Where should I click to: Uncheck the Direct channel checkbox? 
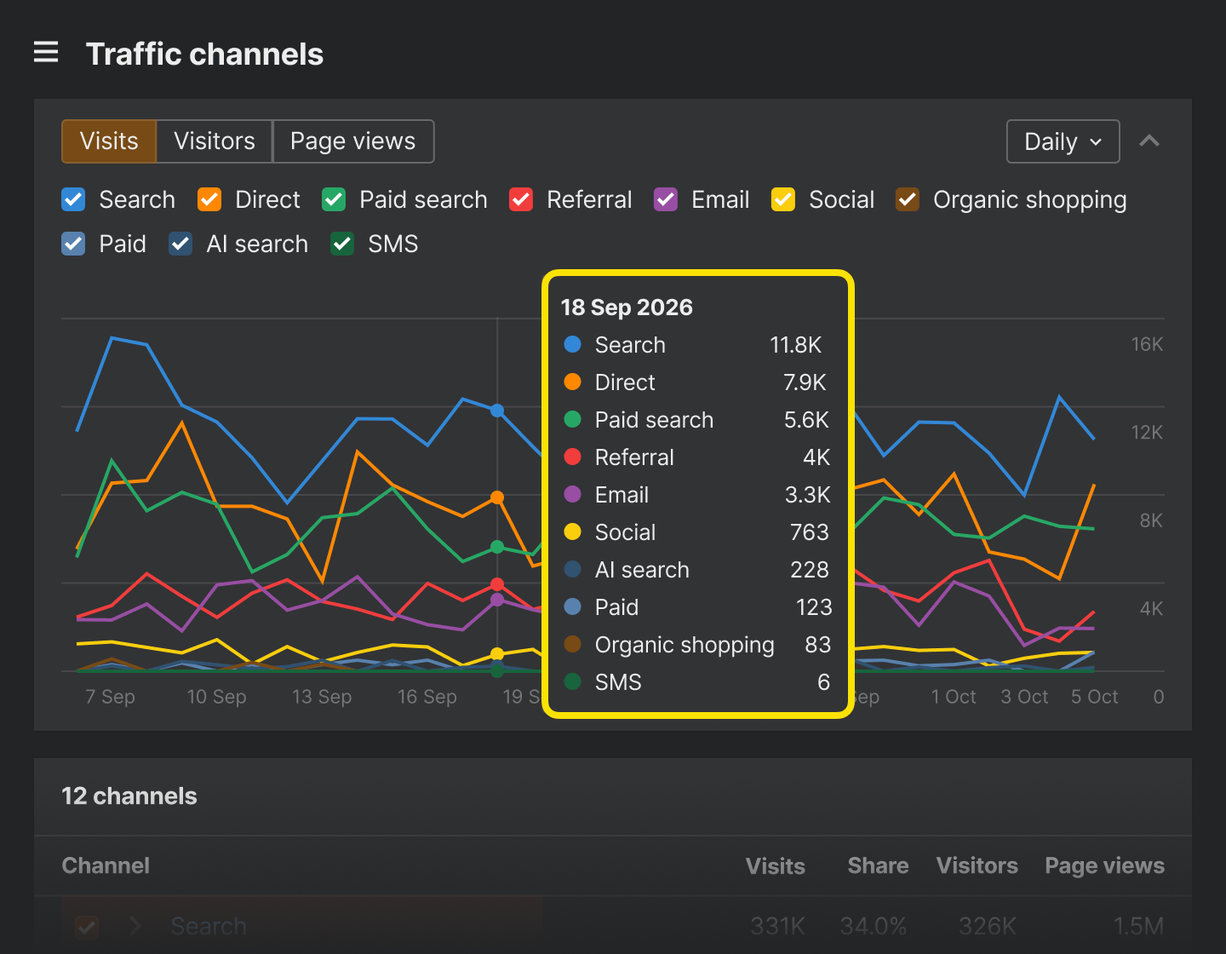tap(209, 199)
